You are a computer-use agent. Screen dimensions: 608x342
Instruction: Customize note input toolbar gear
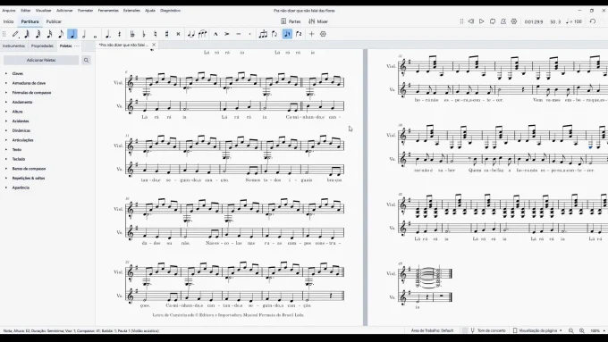(x=323, y=34)
